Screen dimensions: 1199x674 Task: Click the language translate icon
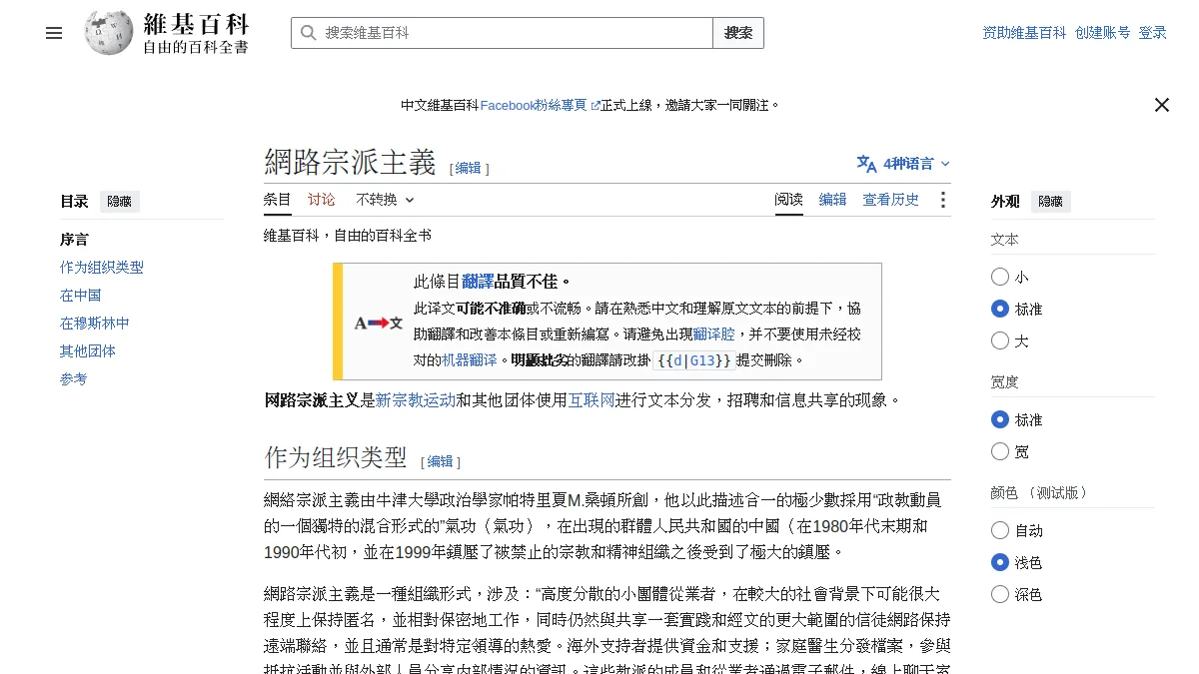point(866,164)
